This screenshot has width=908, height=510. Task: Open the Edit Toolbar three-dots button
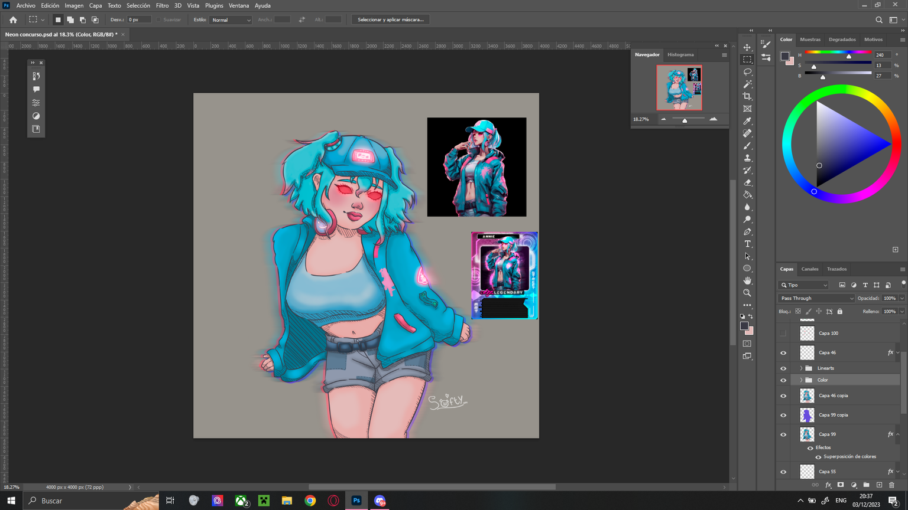click(747, 305)
